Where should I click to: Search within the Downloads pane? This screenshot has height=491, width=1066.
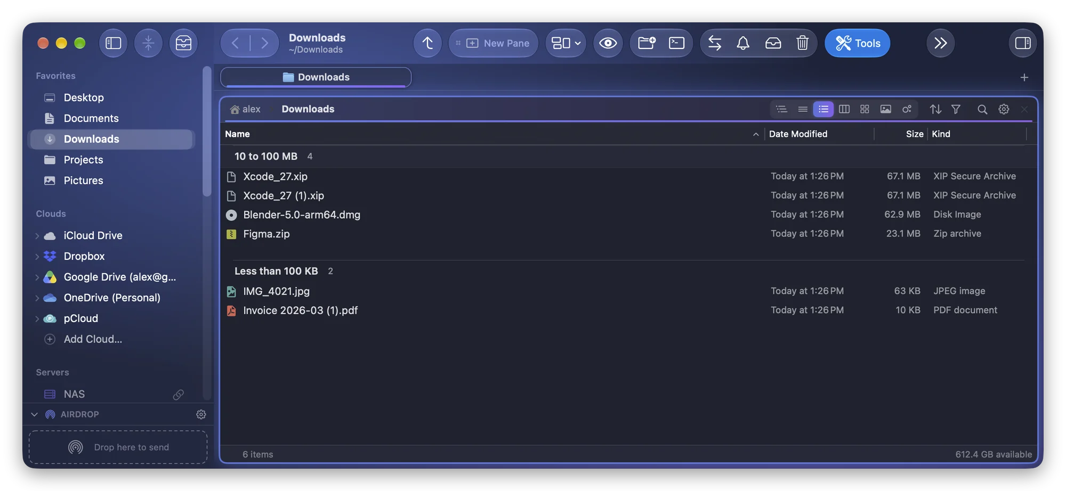pos(982,109)
